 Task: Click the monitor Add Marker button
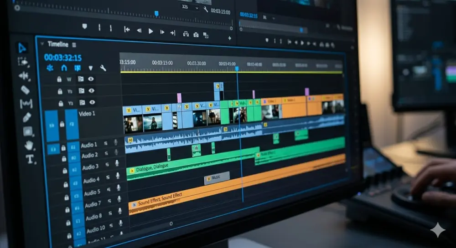[x=85, y=26]
